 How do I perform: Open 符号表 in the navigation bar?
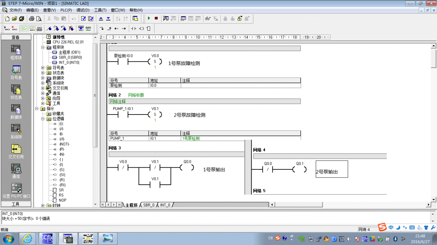coord(16,72)
